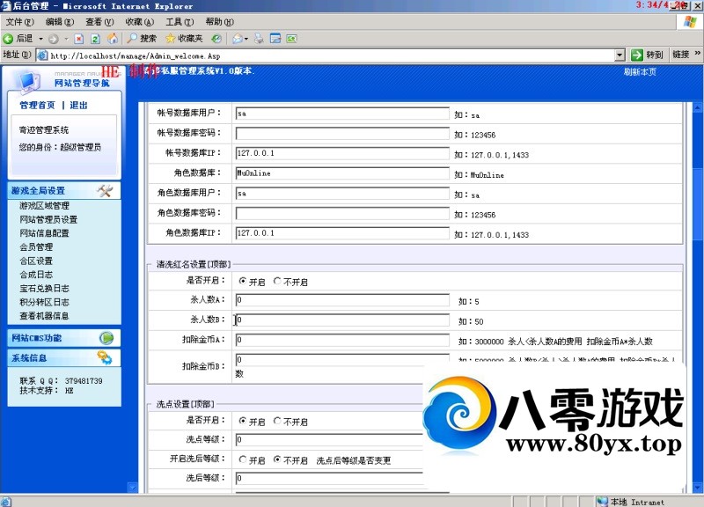This screenshot has height=507, width=704.
Task: Select 开启 for 开启洗后等级
Action: pyautogui.click(x=243, y=459)
